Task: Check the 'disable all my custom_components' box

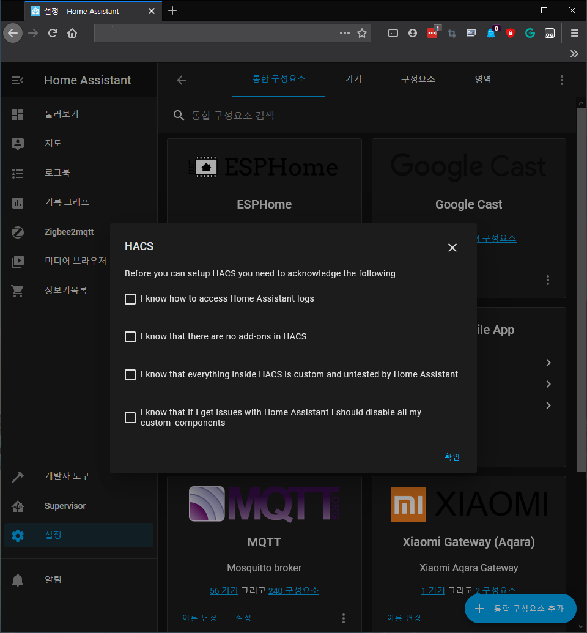Action: tap(130, 418)
